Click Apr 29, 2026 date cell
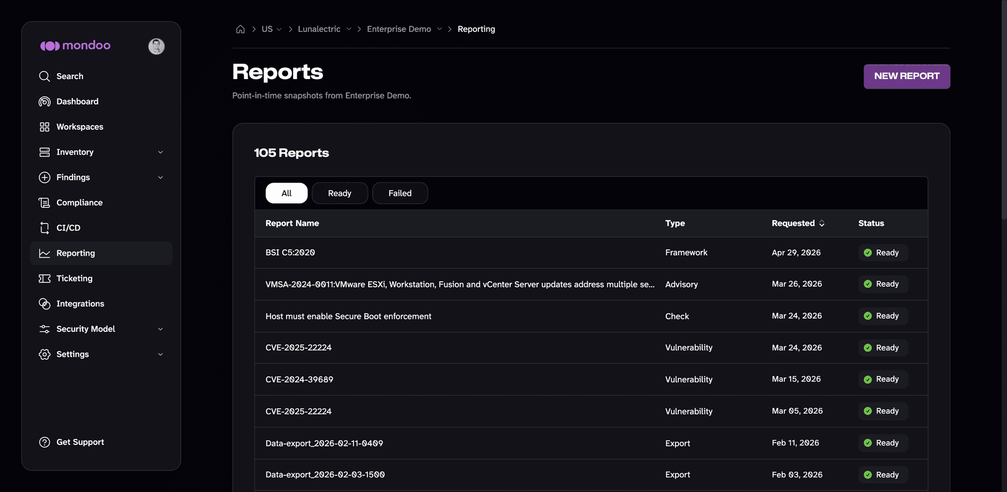 [x=796, y=252]
